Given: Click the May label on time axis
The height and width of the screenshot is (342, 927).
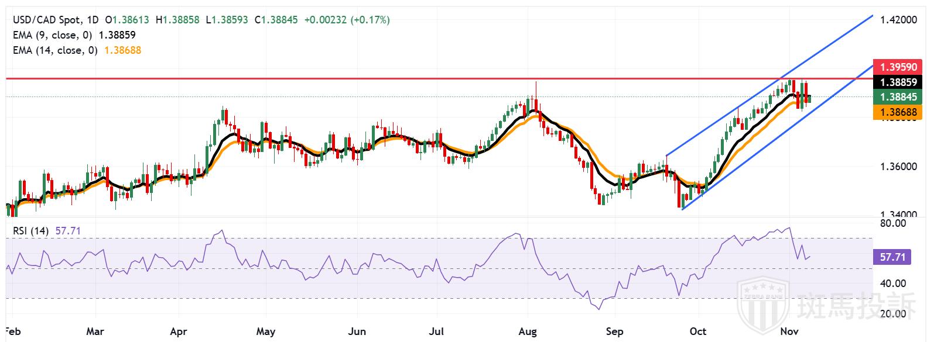Looking at the screenshot, I should point(265,331).
